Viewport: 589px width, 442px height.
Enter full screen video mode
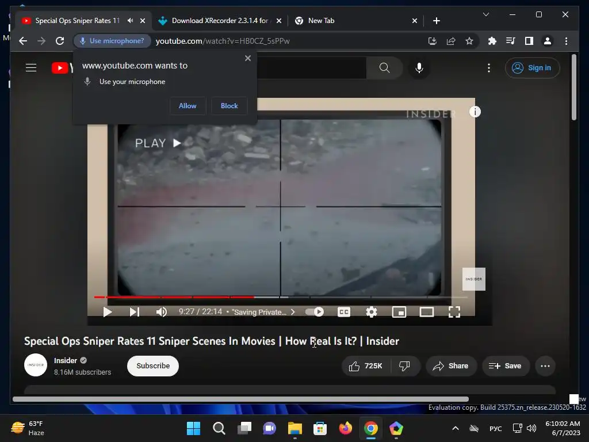click(454, 312)
